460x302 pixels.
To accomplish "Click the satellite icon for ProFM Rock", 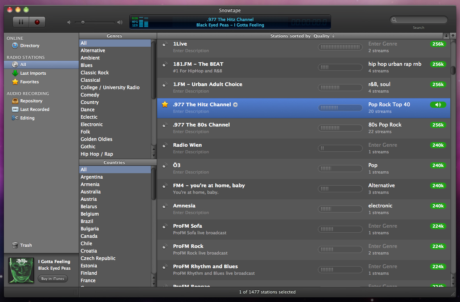I will 165,246.
